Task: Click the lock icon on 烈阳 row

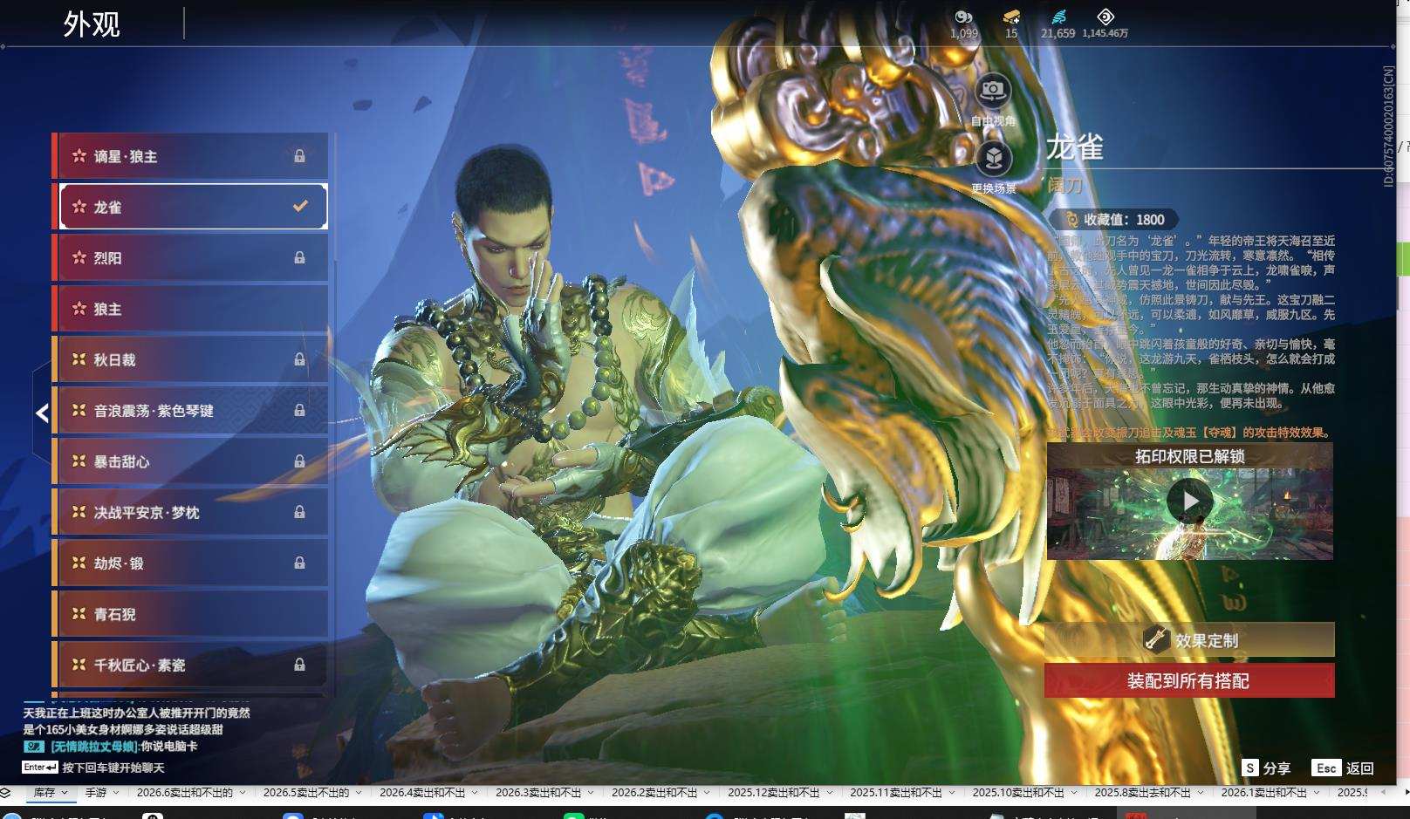Action: tap(299, 257)
